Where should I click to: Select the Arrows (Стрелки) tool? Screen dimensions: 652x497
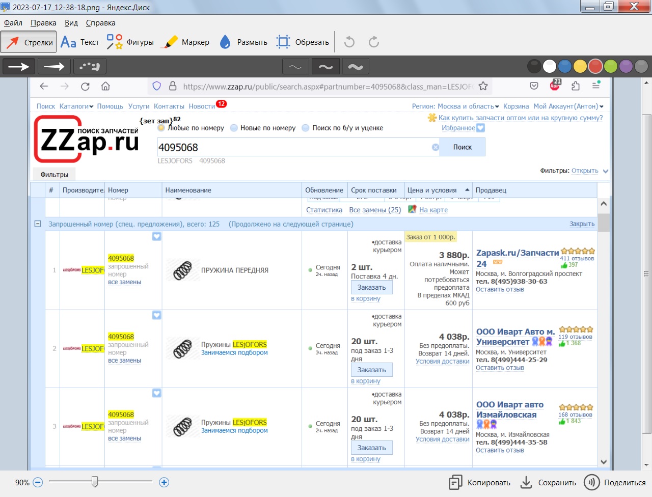29,42
